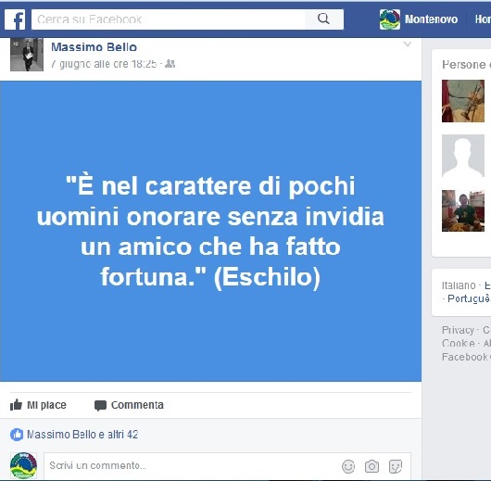
Task: Open the emoji picker in comment box
Action: (x=348, y=466)
